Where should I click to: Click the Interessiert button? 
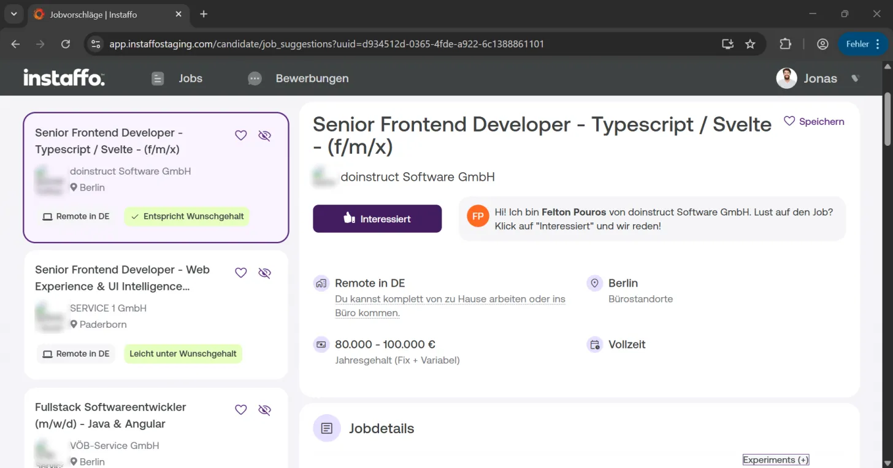tap(377, 219)
